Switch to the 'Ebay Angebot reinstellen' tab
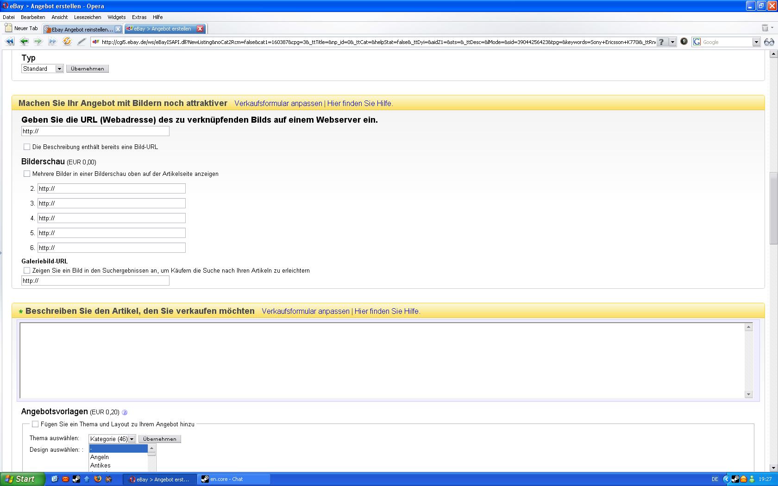778x486 pixels. tap(82, 29)
